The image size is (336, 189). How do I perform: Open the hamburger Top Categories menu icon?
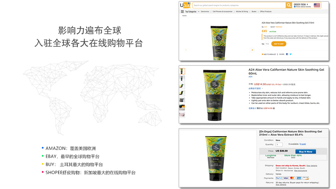(182, 12)
